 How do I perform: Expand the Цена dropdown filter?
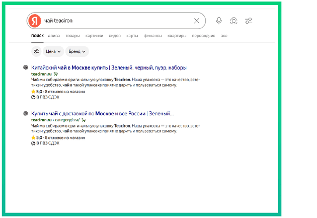53,51
